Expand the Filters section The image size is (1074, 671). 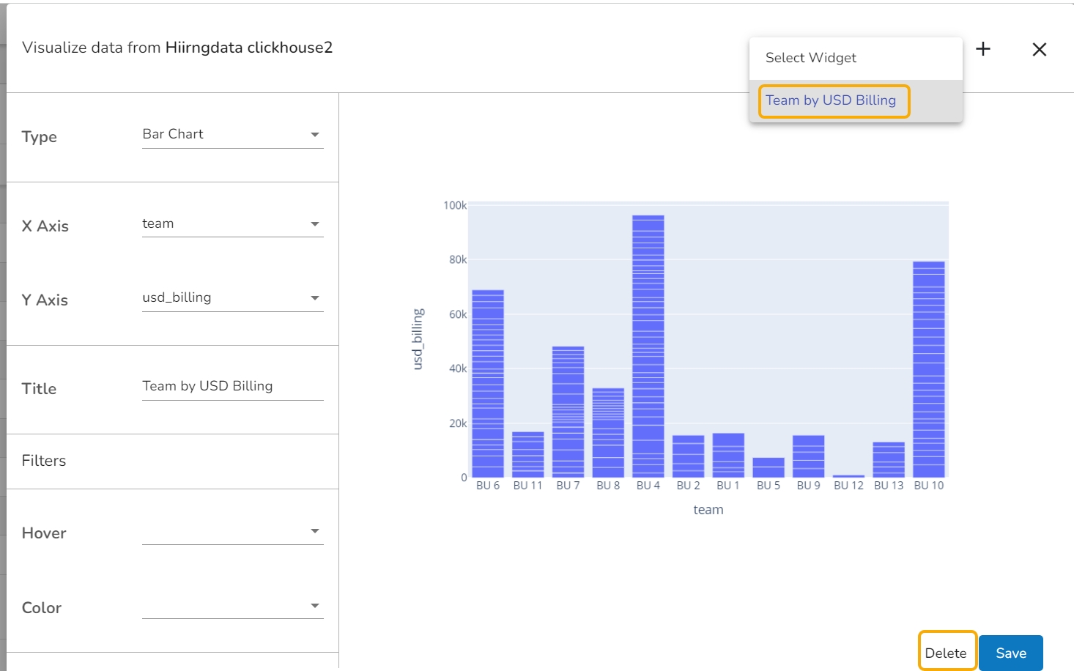click(x=44, y=461)
